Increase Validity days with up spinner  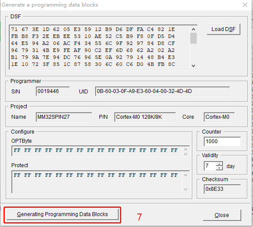pyautogui.click(x=219, y=164)
